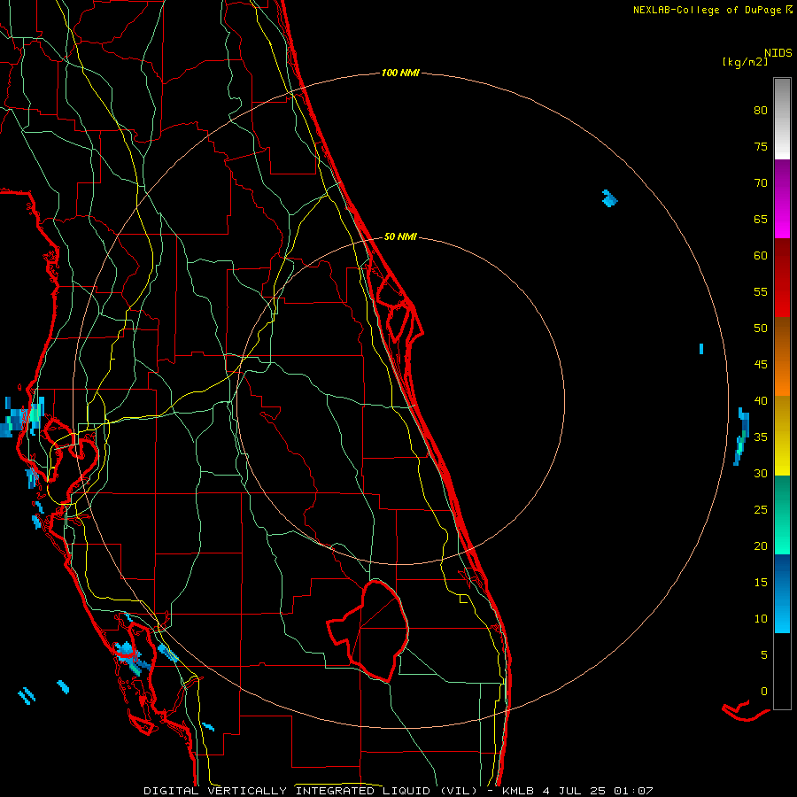Click the "50 NMI" range ring label
The height and width of the screenshot is (797, 797).
[400, 236]
